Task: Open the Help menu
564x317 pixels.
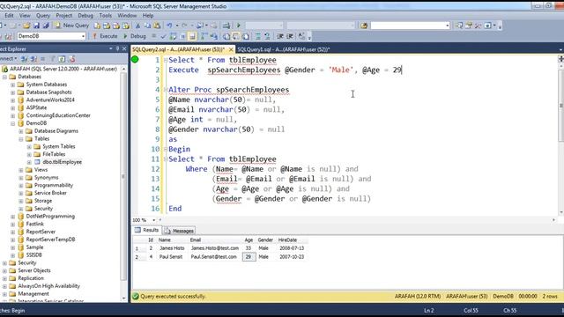Action: pyautogui.click(x=148, y=16)
